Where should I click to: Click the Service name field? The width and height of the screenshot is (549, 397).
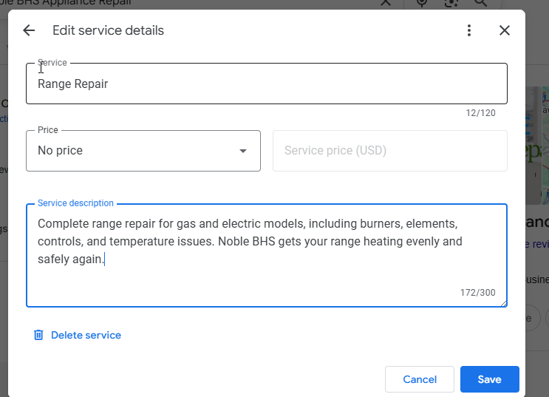266,84
